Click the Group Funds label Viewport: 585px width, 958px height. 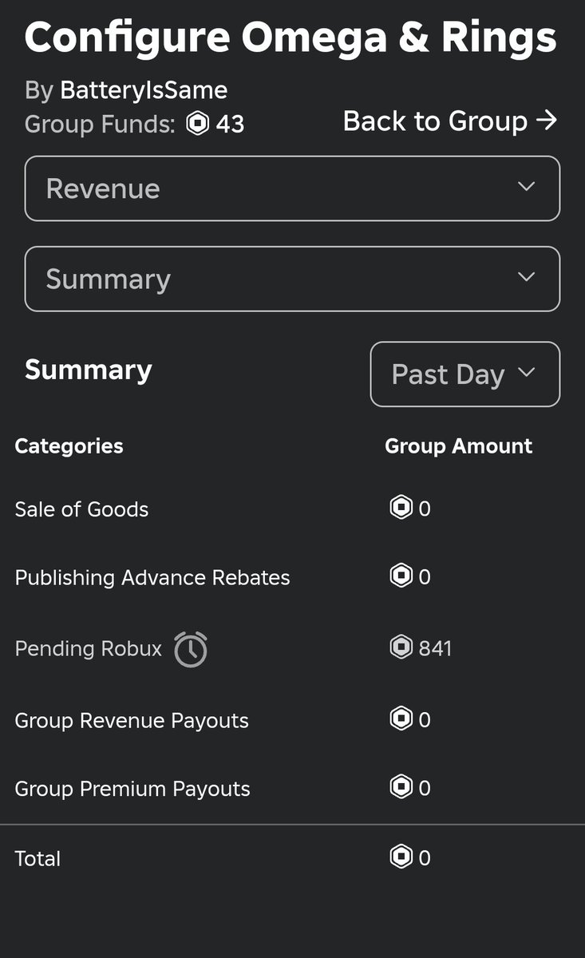[x=100, y=125]
